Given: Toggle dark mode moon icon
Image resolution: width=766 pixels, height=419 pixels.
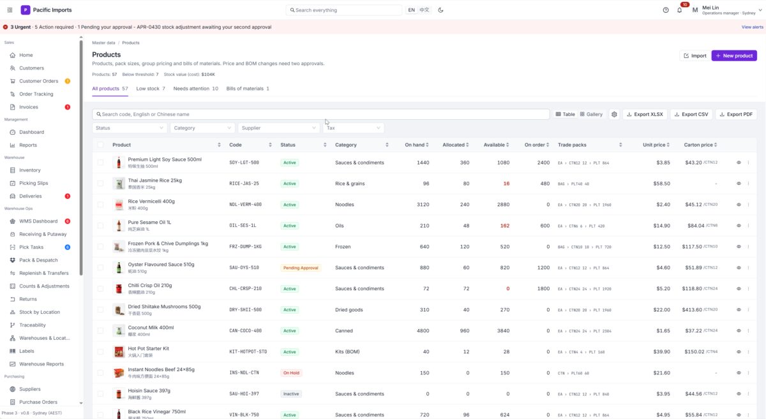Looking at the screenshot, I should click(x=440, y=10).
